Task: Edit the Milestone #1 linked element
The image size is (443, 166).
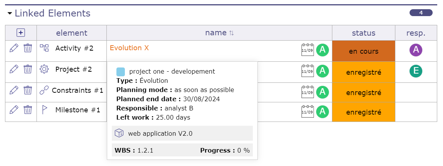Action: point(14,110)
